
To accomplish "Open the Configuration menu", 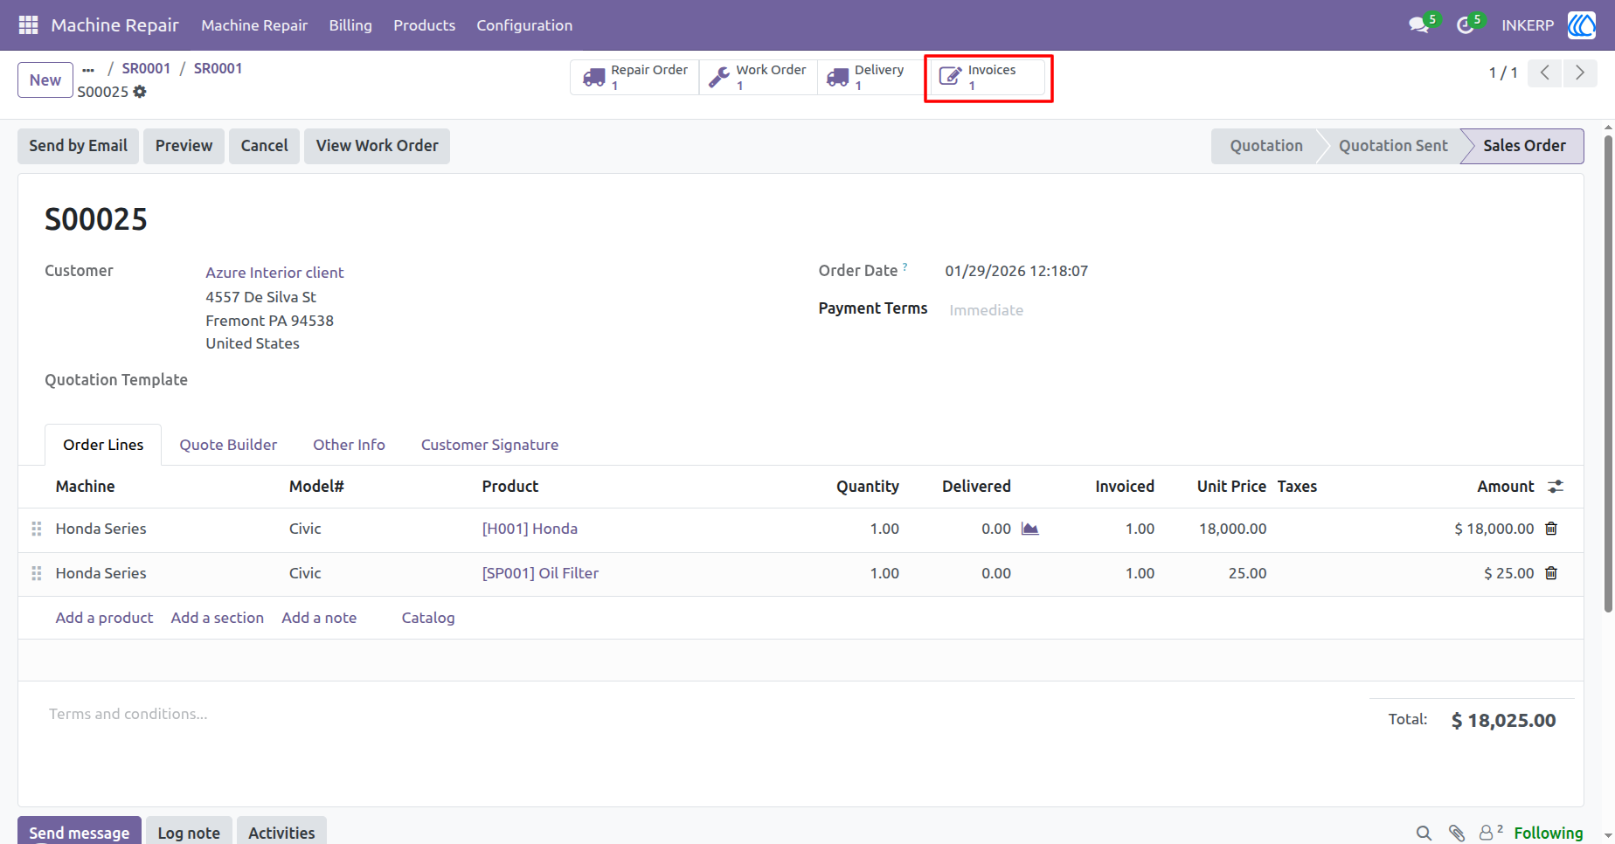I will pyautogui.click(x=524, y=25).
